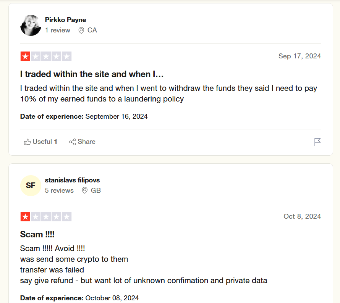Open review titled 'I traded within the site and when I...'
Image resolution: width=340 pixels, height=303 pixels.
pos(92,74)
